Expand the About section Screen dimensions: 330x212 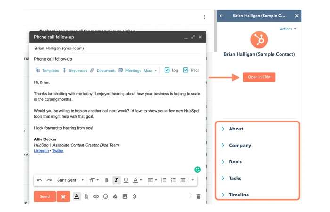click(x=233, y=129)
